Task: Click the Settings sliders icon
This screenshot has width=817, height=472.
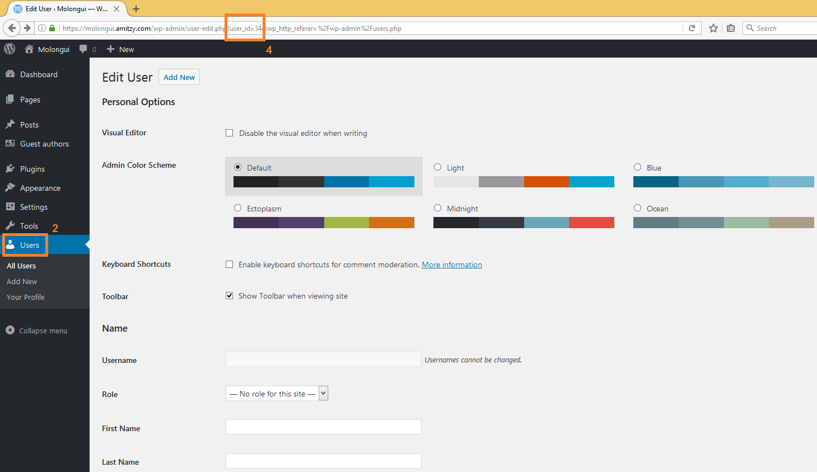Action: click(x=10, y=206)
